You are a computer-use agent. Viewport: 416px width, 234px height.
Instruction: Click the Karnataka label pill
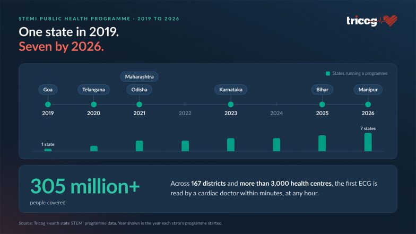tap(231, 90)
